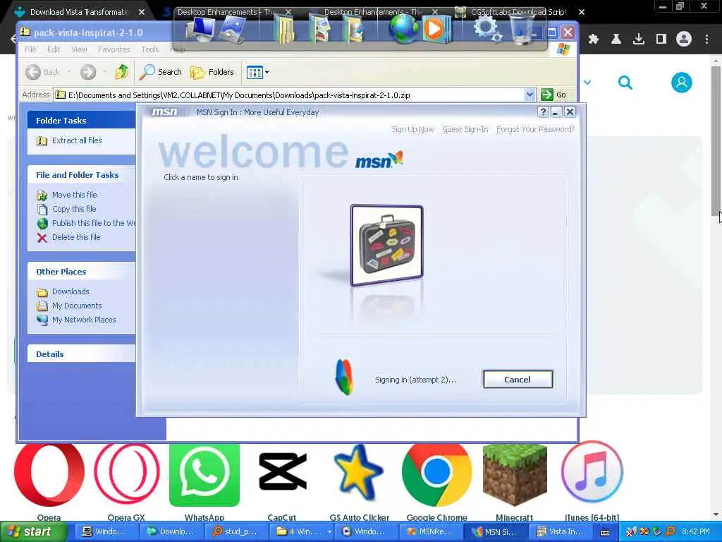This screenshot has width=722, height=542.
Task: Launch Windows Media Player from the dock
Action: click(x=436, y=30)
